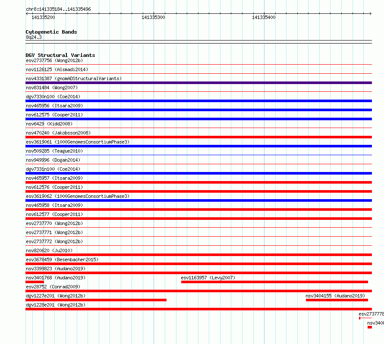
Task: Open variant nsv831484 (Wong2007)
Action: coord(52,88)
